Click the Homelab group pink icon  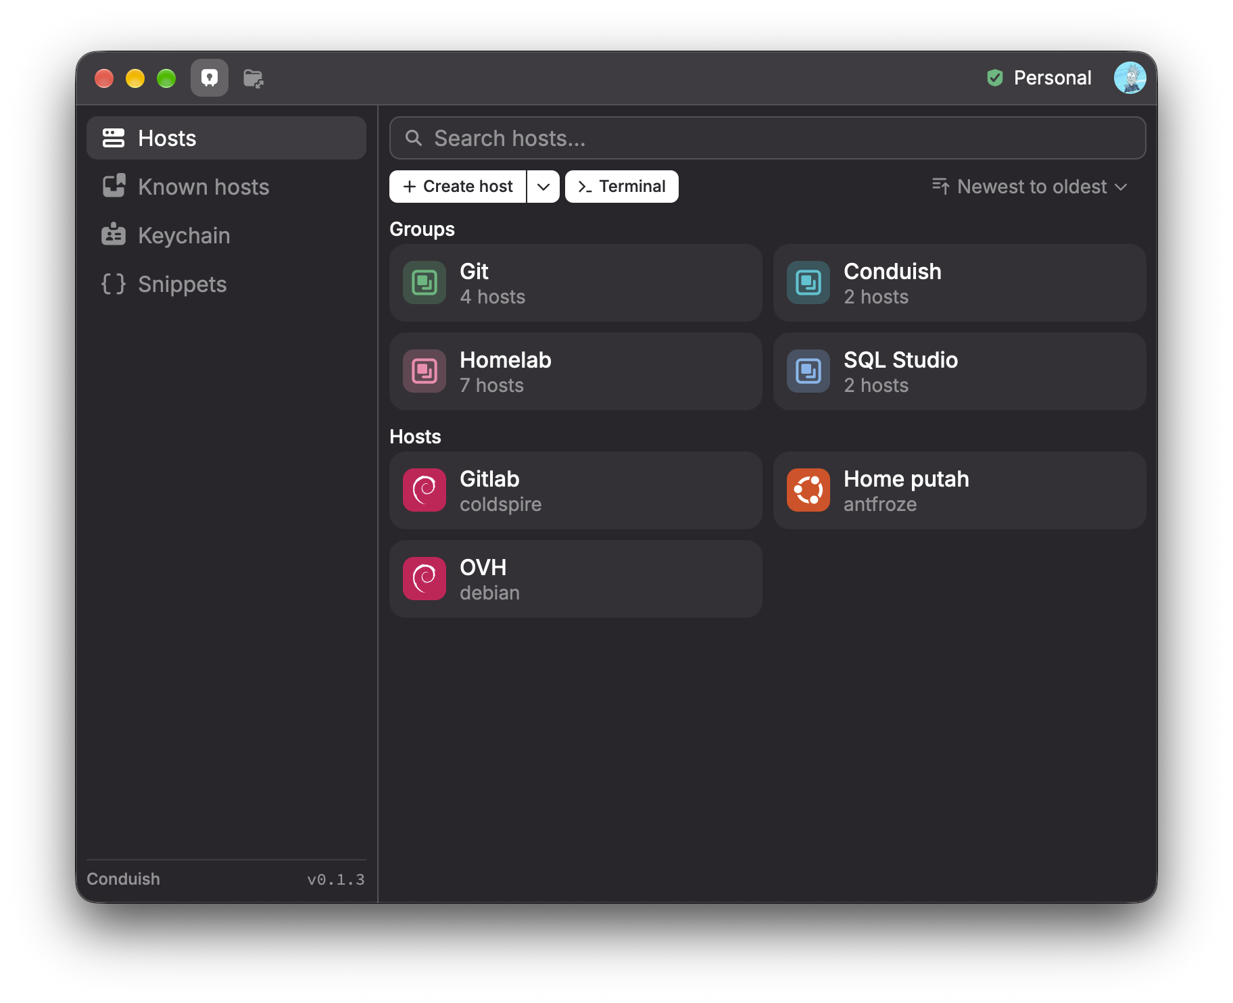(x=425, y=371)
